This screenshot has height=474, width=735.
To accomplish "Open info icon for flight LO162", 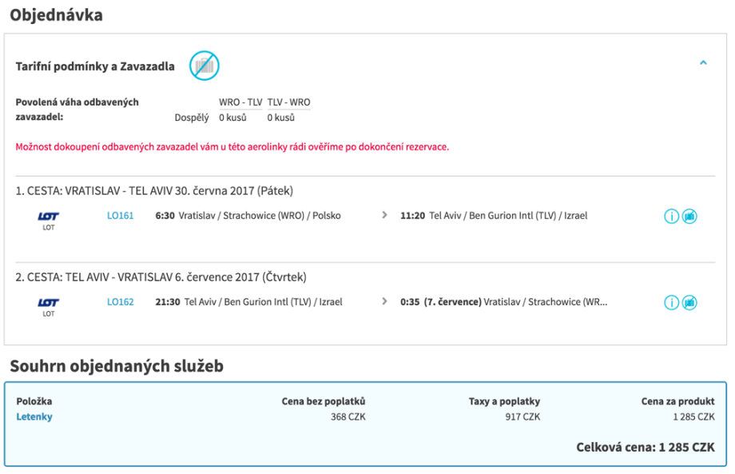I will (x=671, y=303).
